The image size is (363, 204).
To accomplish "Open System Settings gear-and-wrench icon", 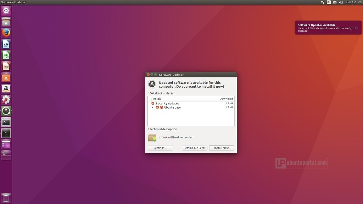I will (x=6, y=100).
